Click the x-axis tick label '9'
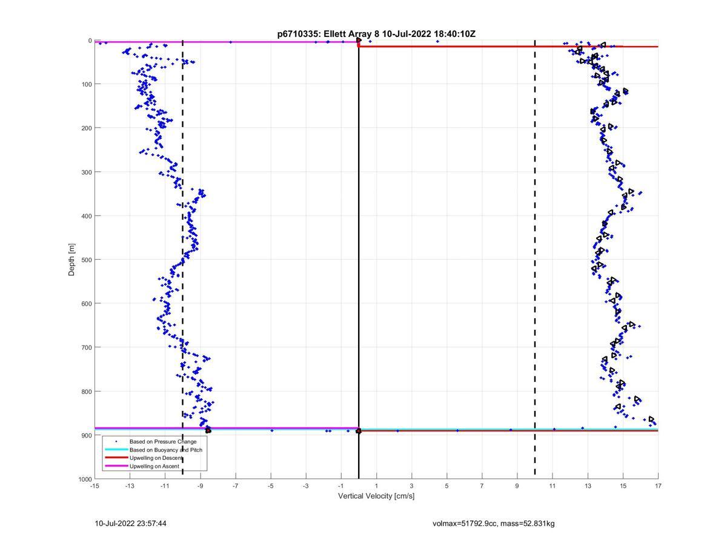The width and height of the screenshot is (727, 538). coord(517,485)
